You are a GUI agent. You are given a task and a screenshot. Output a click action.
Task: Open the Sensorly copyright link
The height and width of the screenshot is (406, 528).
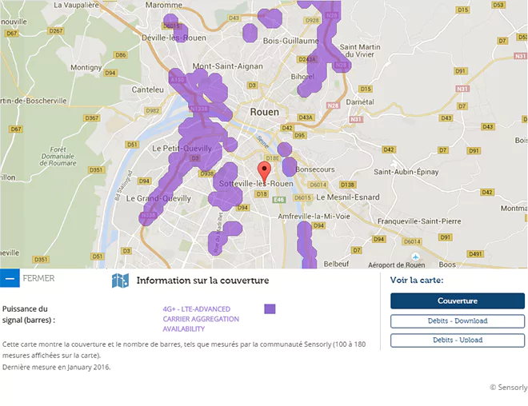[x=508, y=388]
